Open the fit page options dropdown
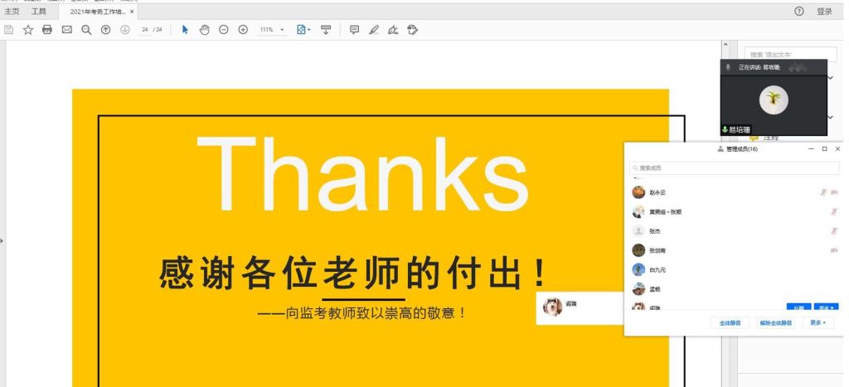 (x=304, y=30)
